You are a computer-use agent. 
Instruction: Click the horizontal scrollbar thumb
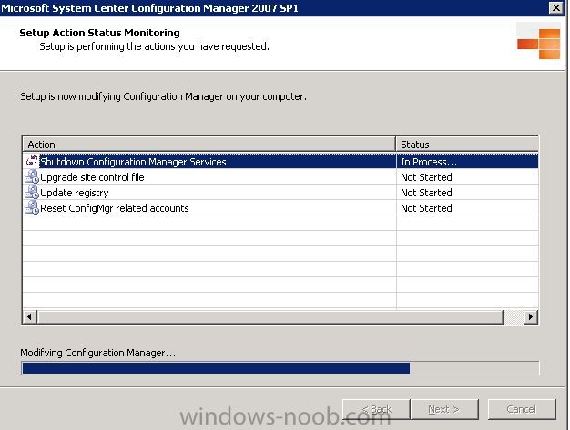270,316
